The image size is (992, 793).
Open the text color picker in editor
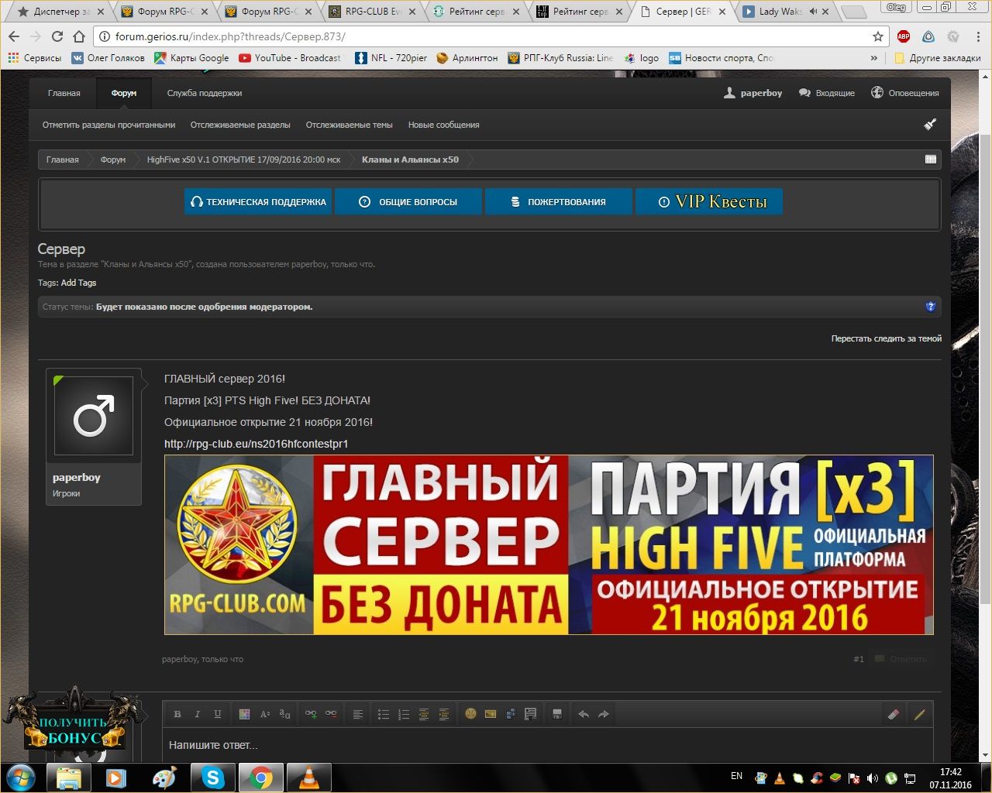click(244, 714)
